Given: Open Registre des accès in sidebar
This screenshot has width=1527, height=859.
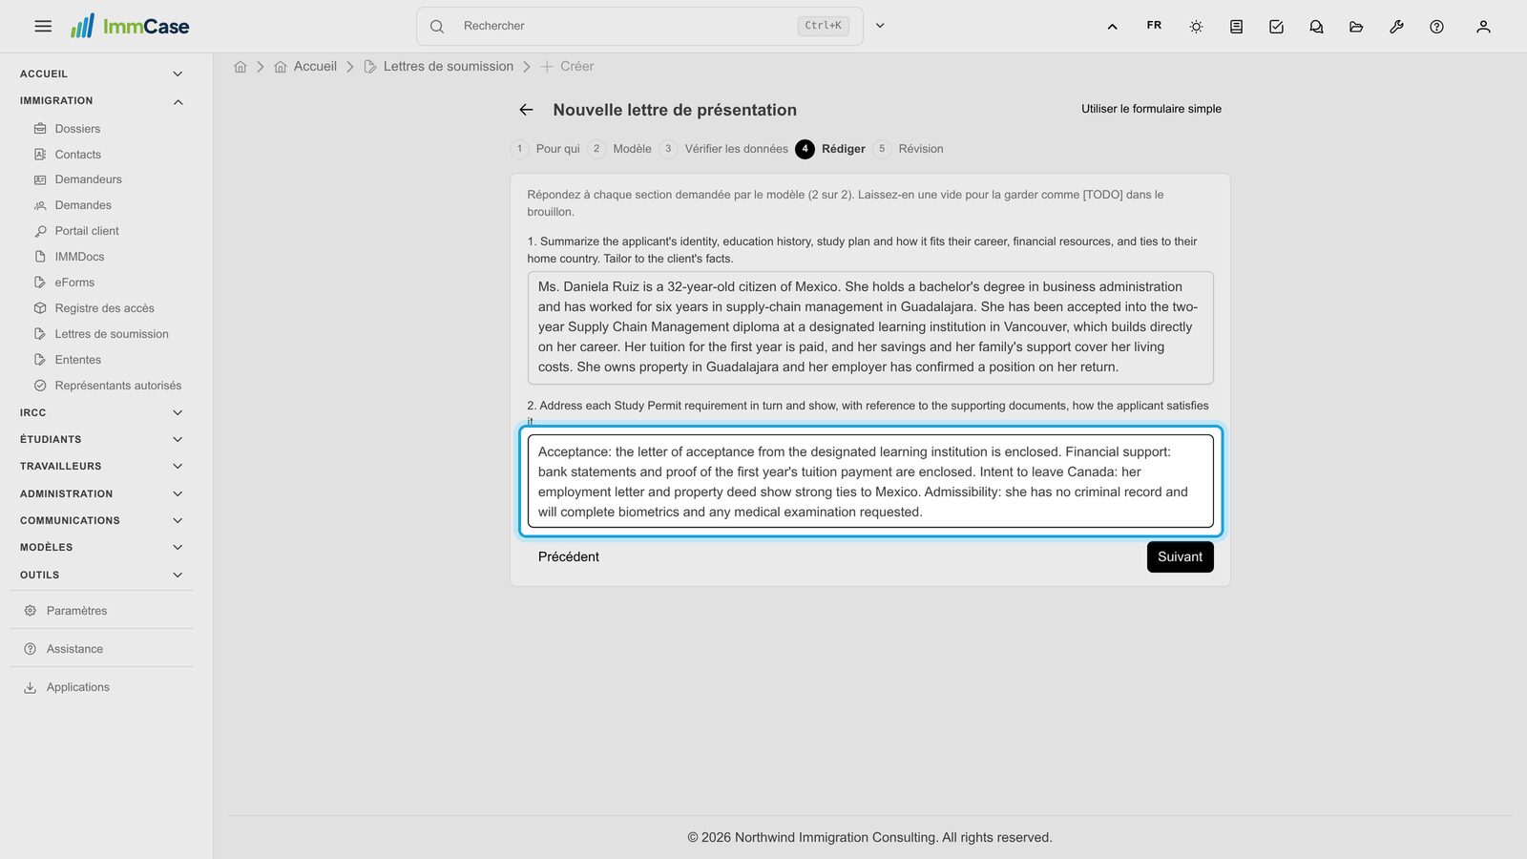Looking at the screenshot, I should pos(104,308).
